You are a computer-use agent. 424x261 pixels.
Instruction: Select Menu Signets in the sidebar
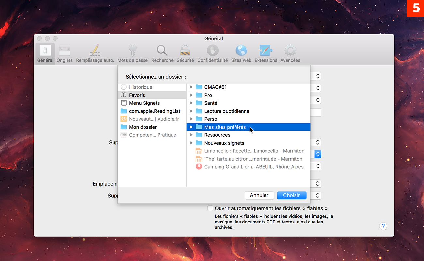pos(152,103)
